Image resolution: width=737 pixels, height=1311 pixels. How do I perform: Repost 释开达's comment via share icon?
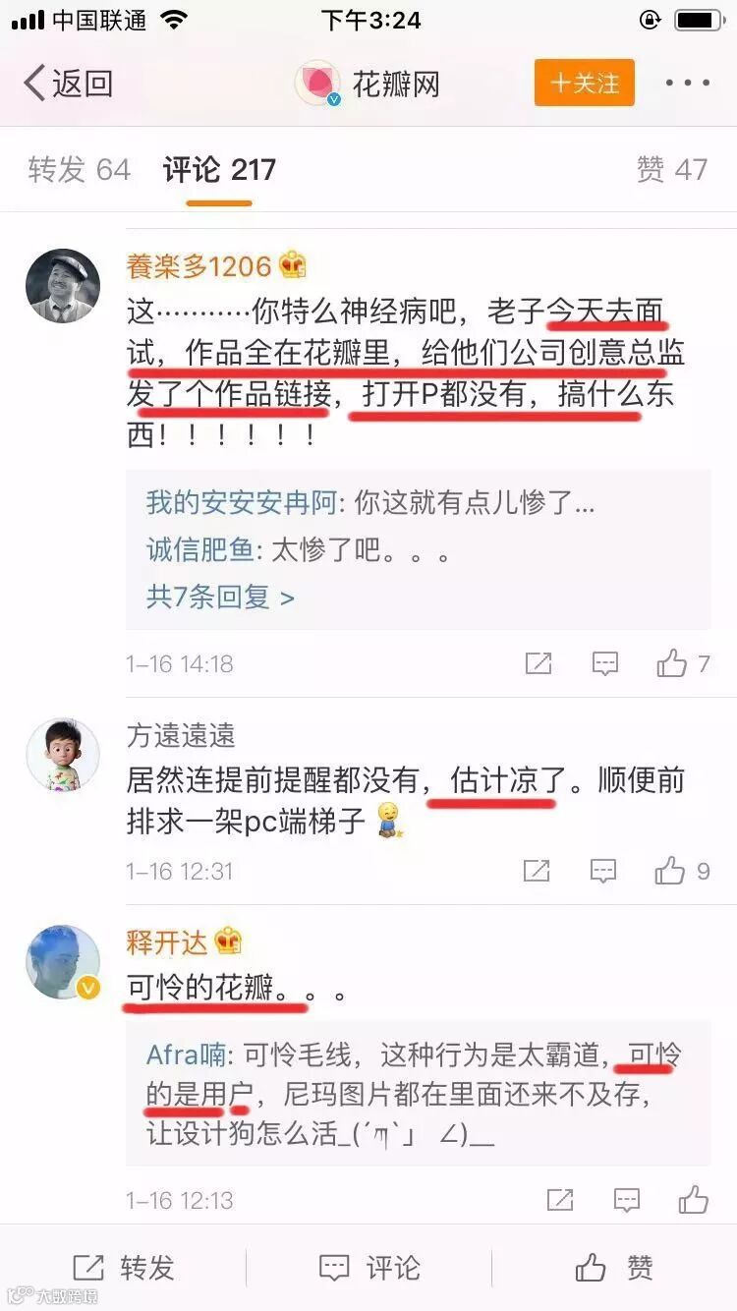[x=559, y=1200]
